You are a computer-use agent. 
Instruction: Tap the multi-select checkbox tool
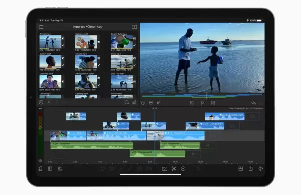coord(165,169)
